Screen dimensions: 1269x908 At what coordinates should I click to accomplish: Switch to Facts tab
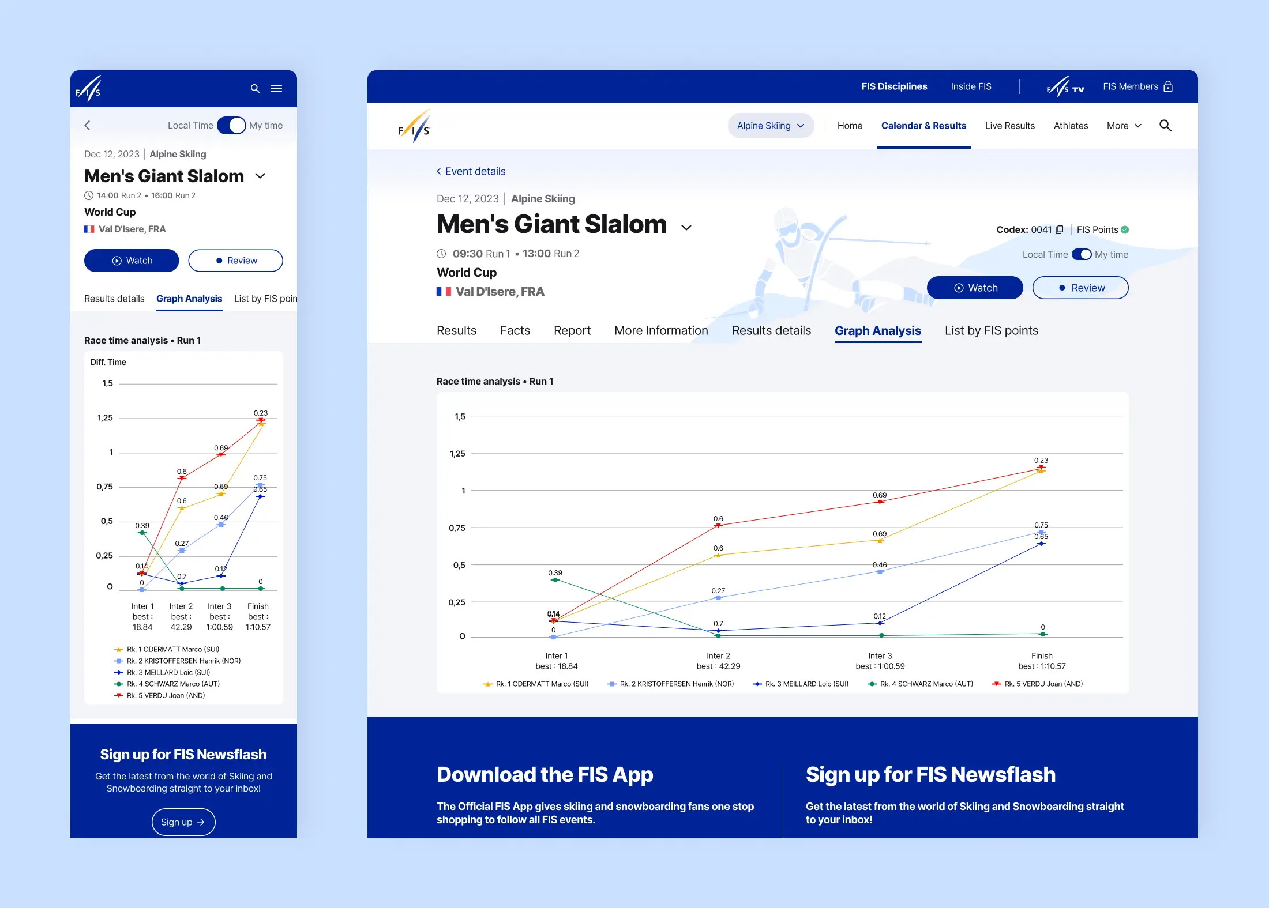pyautogui.click(x=515, y=330)
